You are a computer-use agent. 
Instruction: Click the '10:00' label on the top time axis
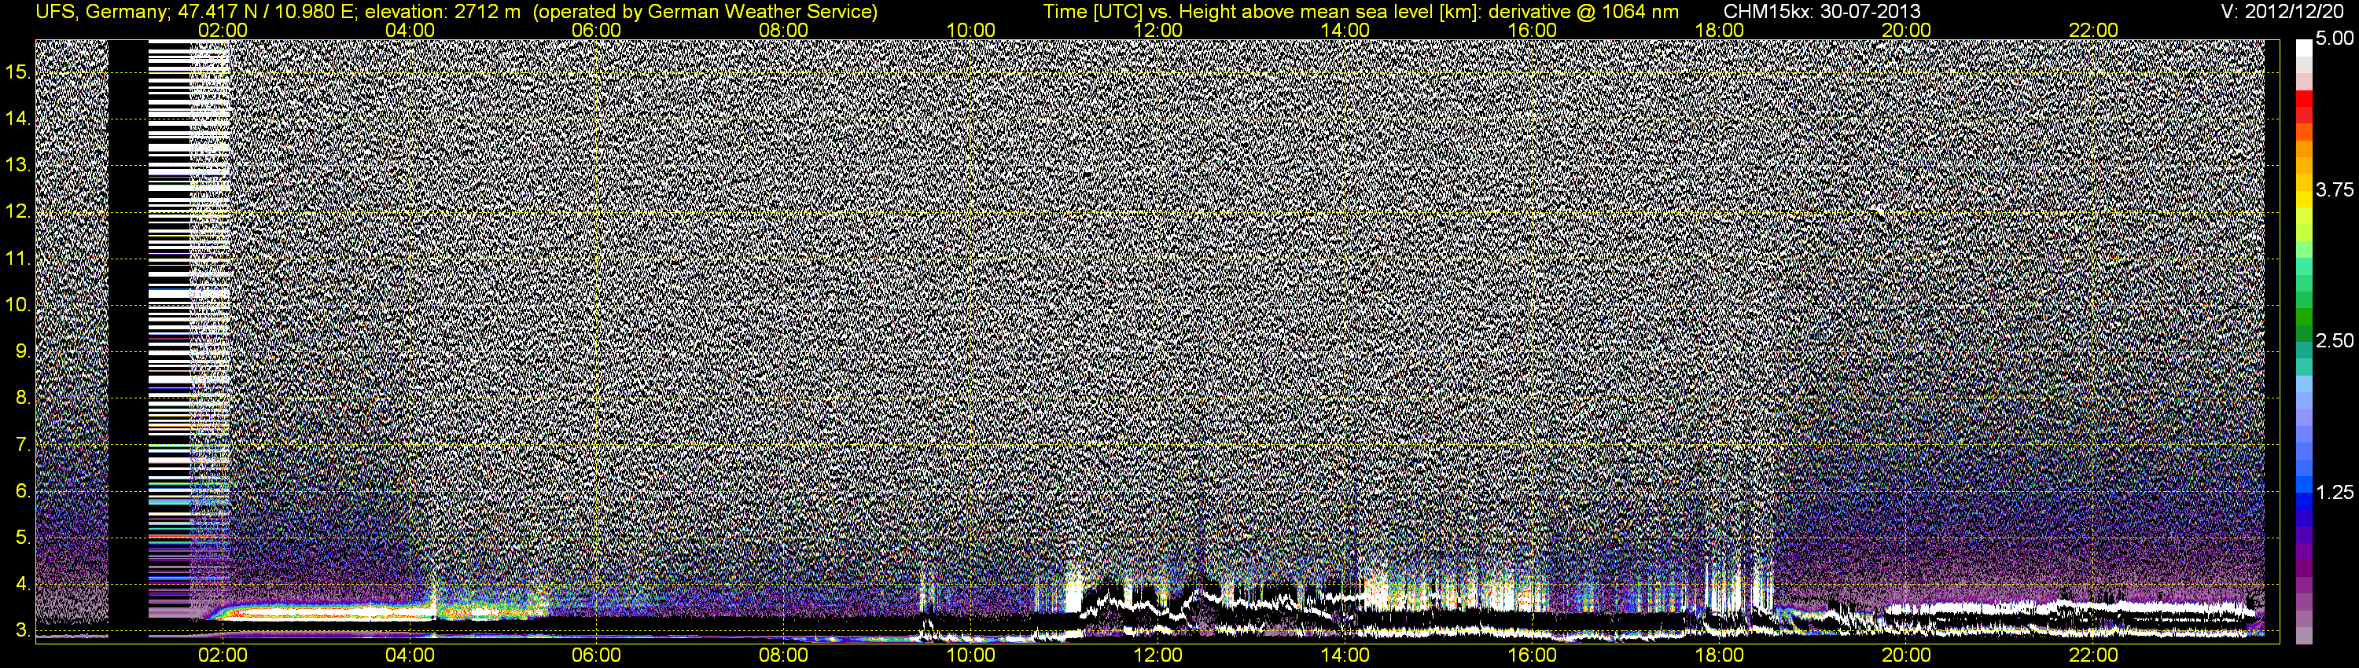(x=970, y=30)
